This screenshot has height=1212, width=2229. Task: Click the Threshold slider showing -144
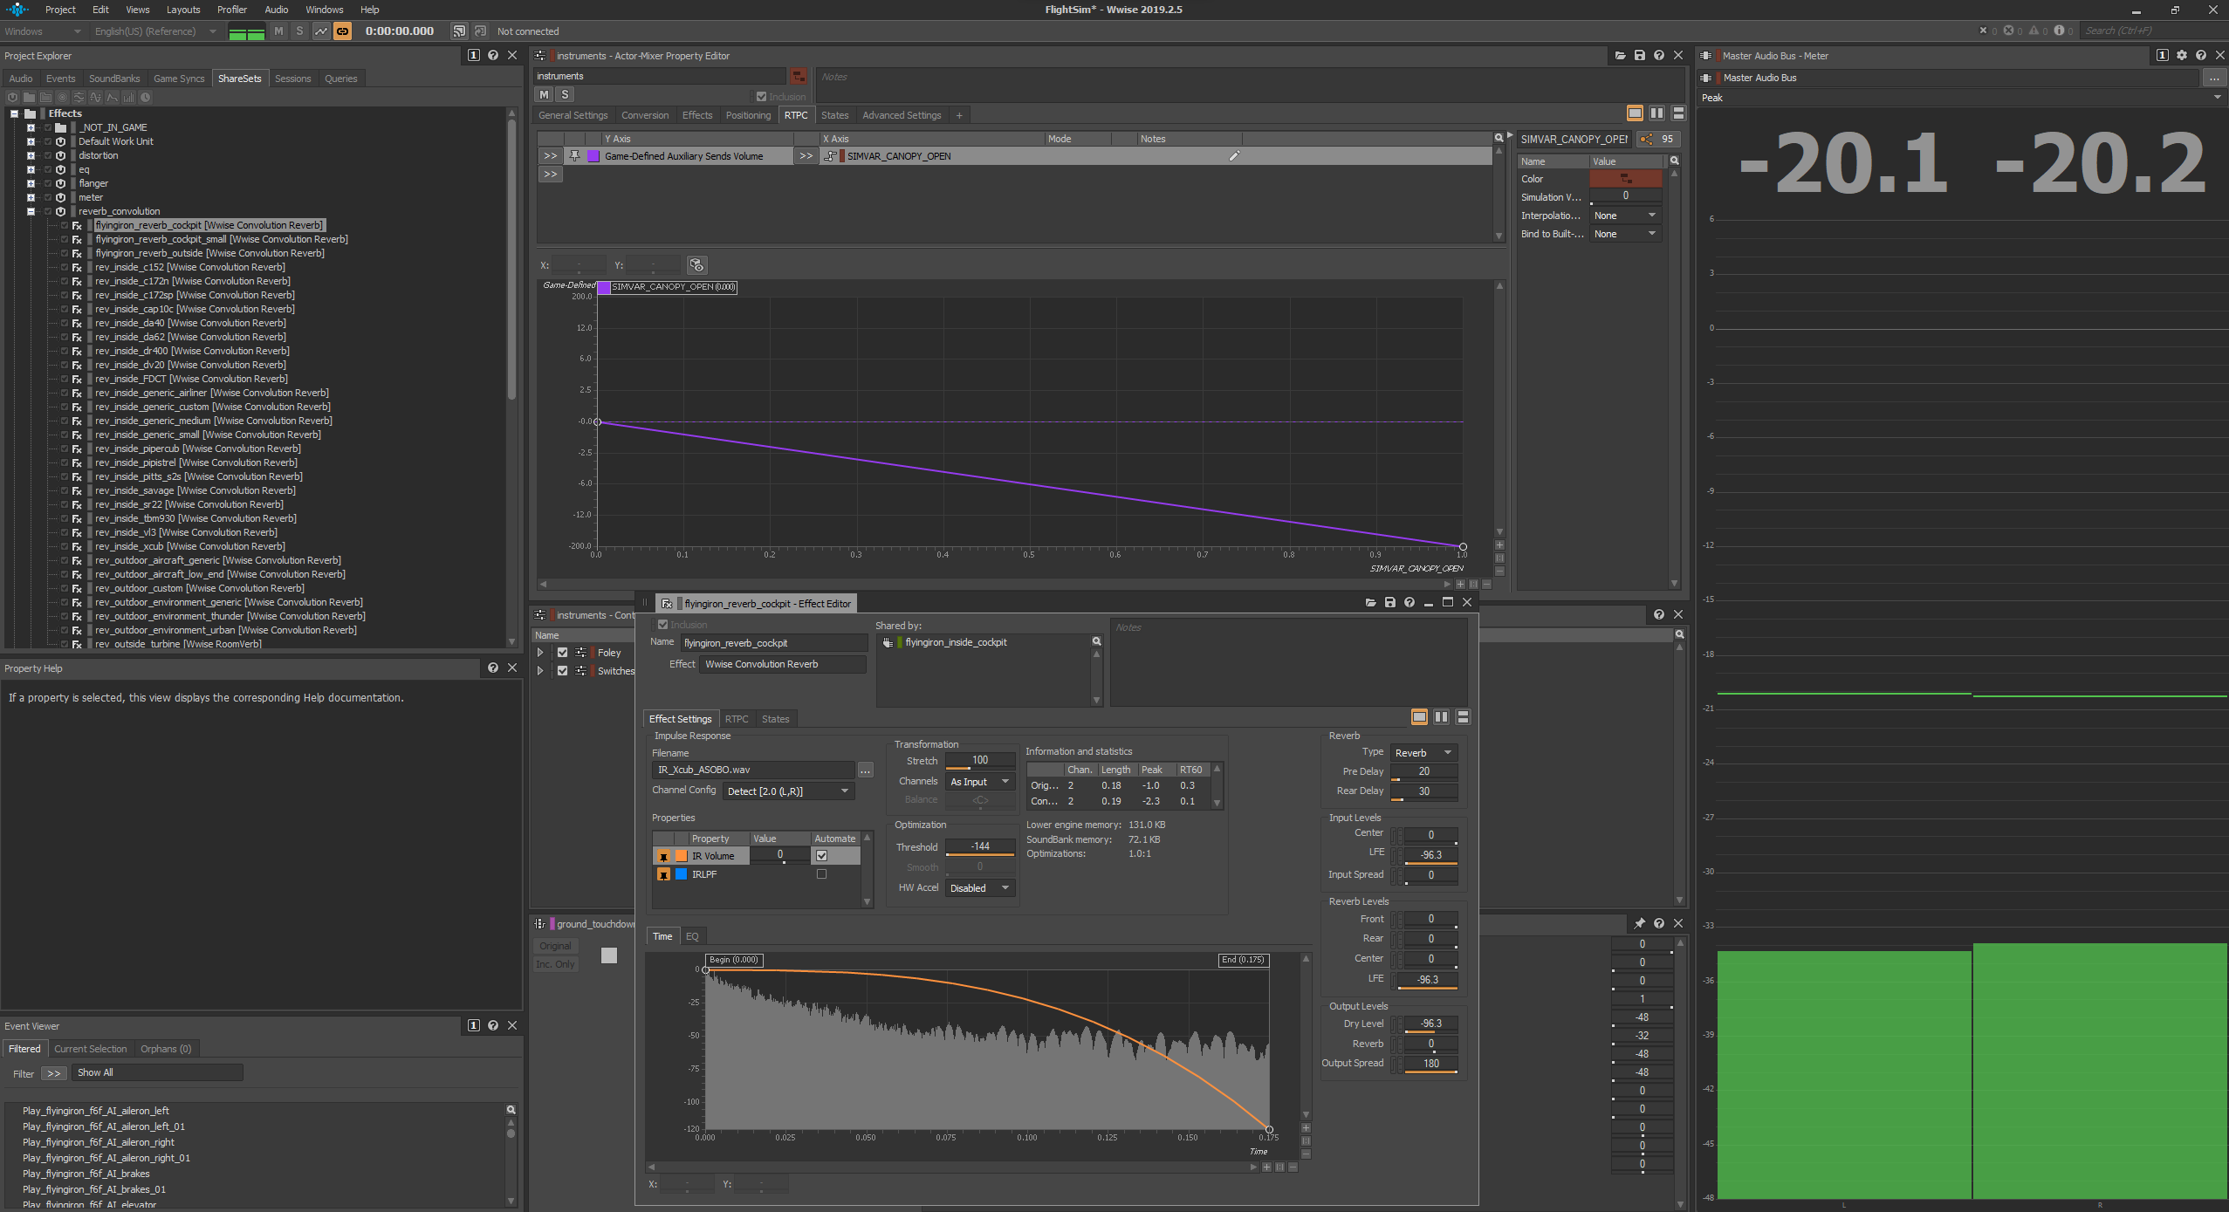(980, 847)
